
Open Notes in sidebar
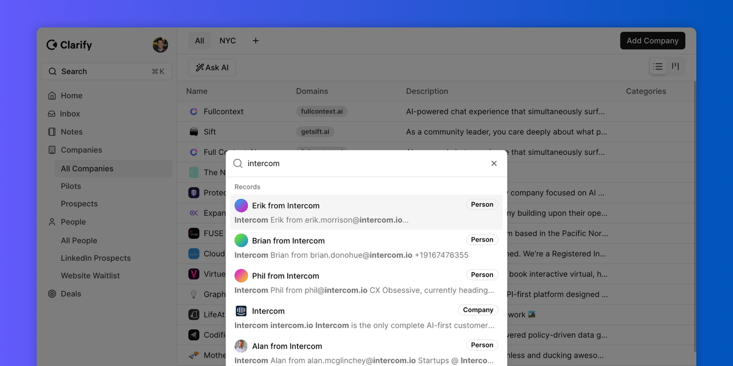point(72,132)
